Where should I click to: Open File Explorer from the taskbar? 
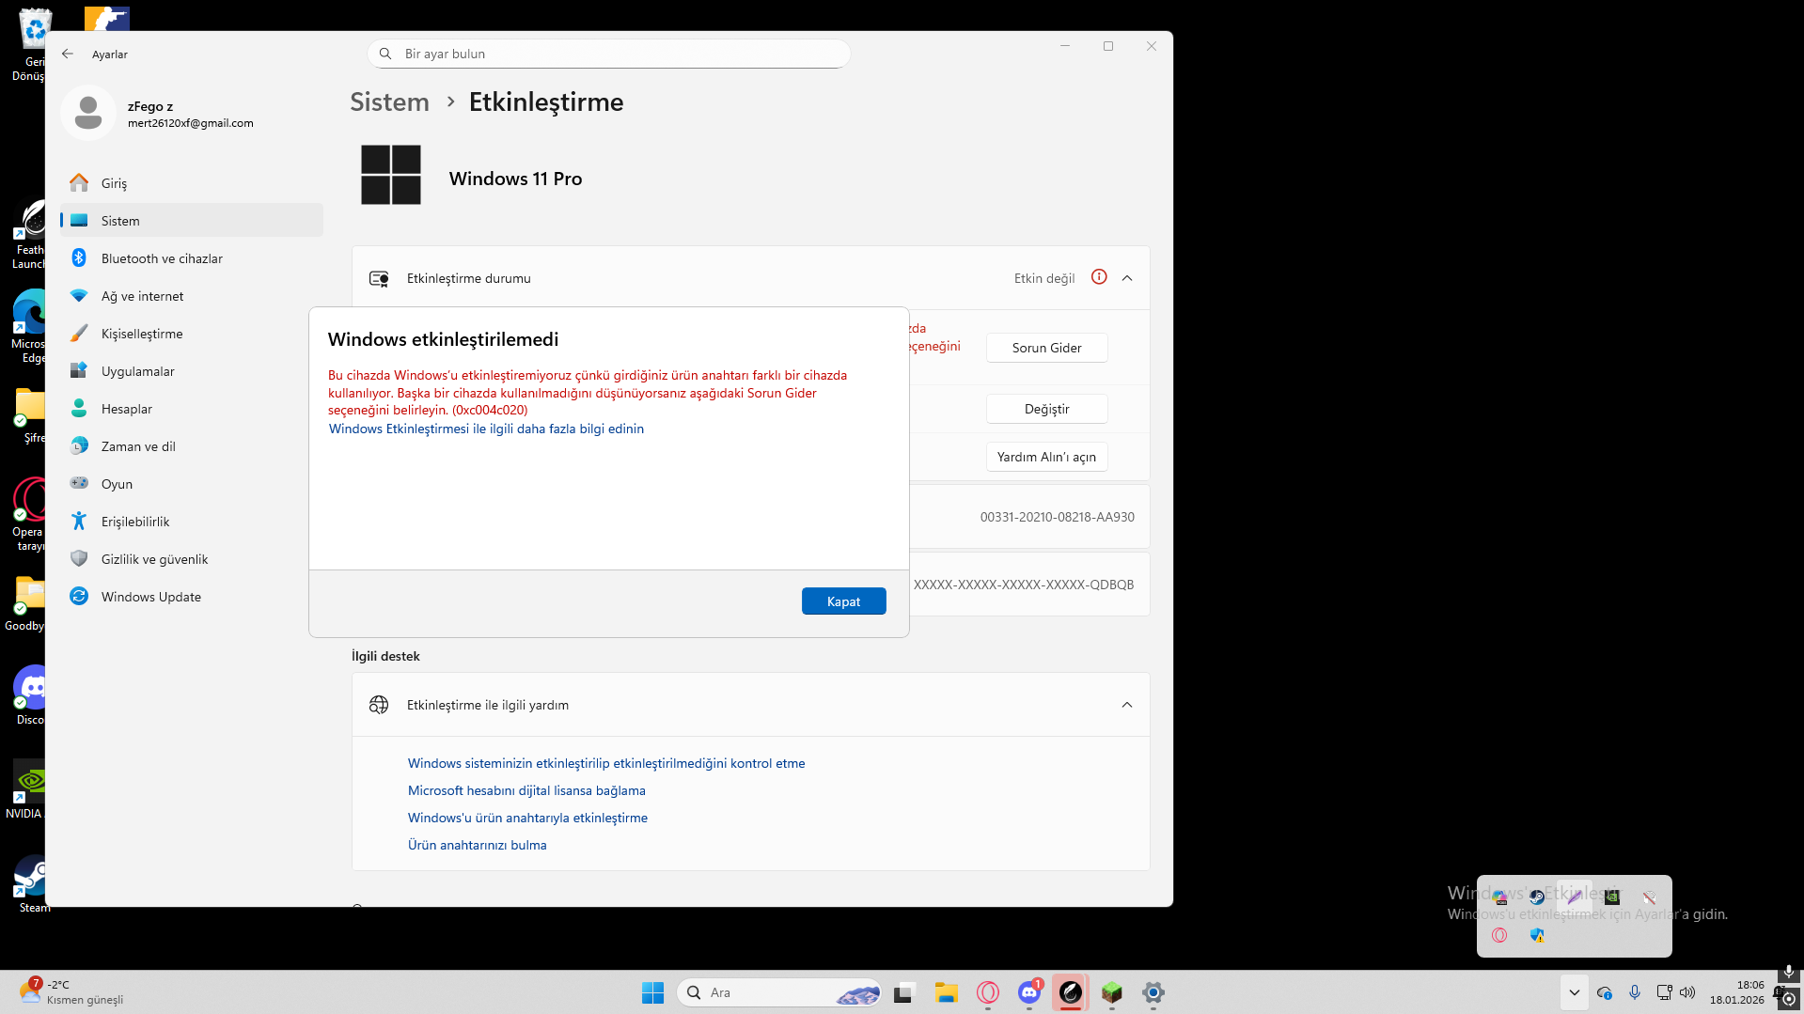coord(946,992)
